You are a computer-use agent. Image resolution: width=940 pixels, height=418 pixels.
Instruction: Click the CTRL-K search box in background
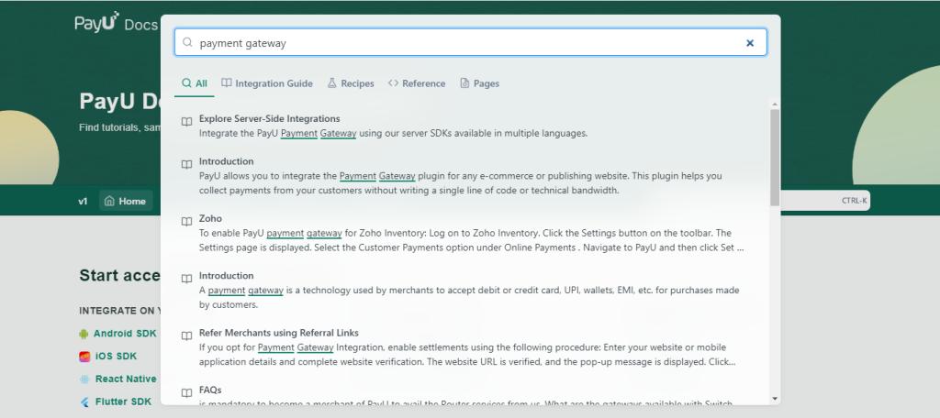(x=824, y=201)
